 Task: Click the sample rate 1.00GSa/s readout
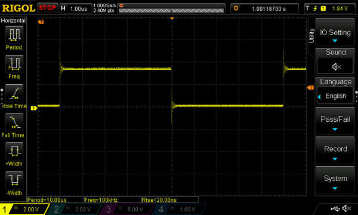click(x=104, y=5)
